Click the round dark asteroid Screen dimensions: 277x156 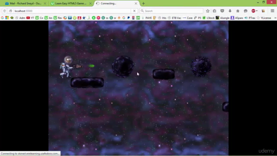(123, 67)
